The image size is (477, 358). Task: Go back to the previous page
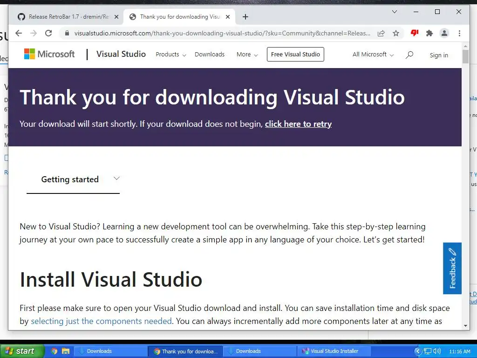tap(19, 33)
